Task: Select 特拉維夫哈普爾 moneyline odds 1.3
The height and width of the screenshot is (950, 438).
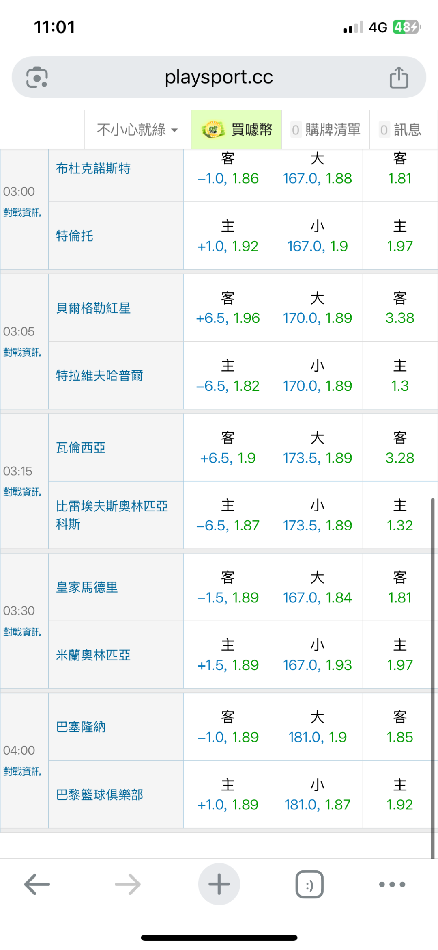Action: (400, 385)
